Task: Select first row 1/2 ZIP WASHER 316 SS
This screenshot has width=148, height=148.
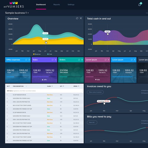Action: [44, 95]
